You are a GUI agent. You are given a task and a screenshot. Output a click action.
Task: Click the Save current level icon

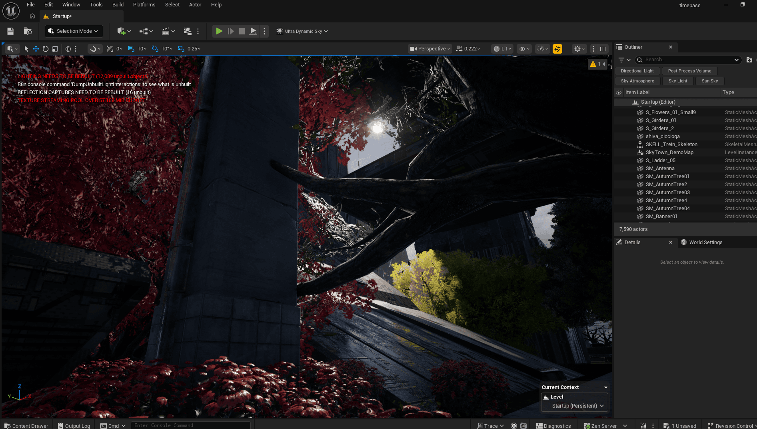[x=10, y=31]
